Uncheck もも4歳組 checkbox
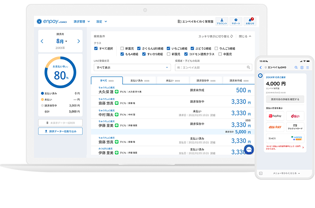 [122, 54]
